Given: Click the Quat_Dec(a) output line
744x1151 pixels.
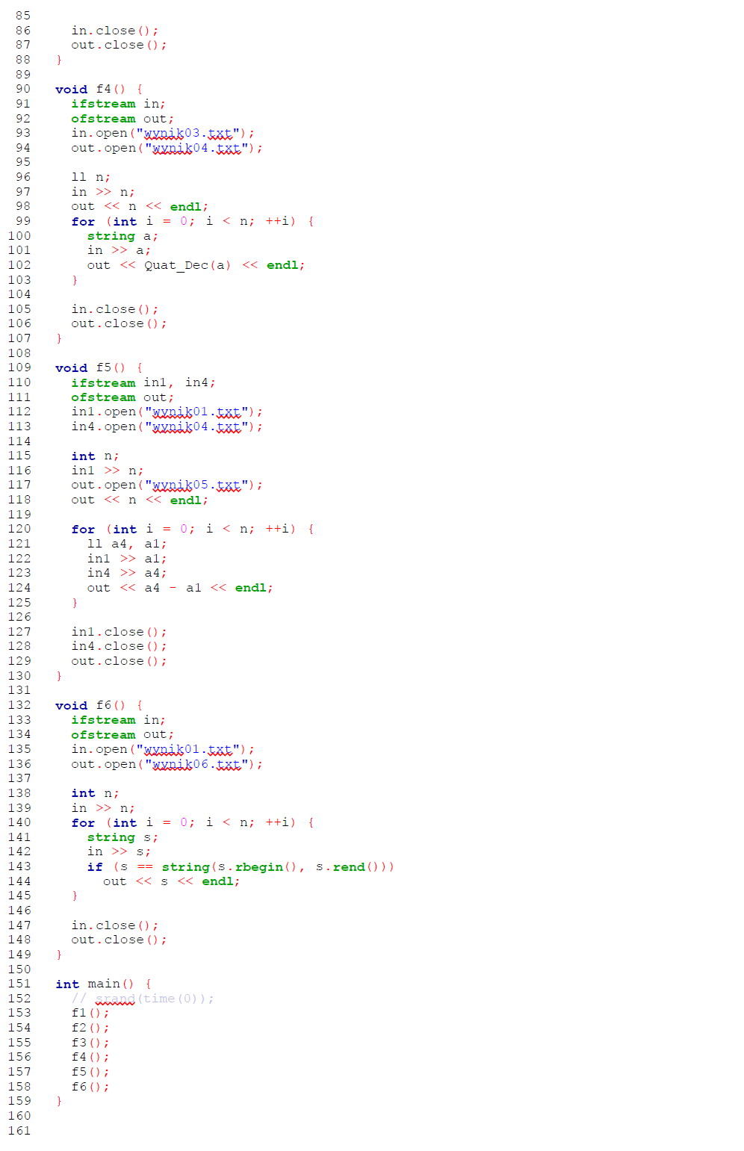Looking at the screenshot, I should 196,265.
